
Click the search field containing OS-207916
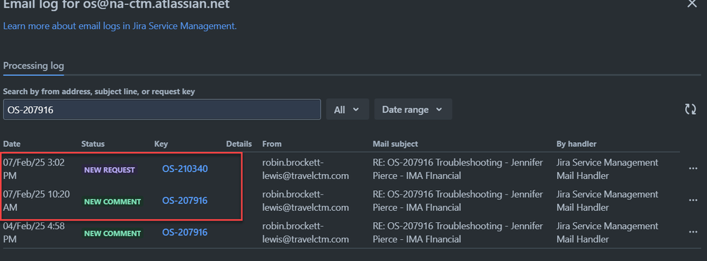click(x=162, y=109)
